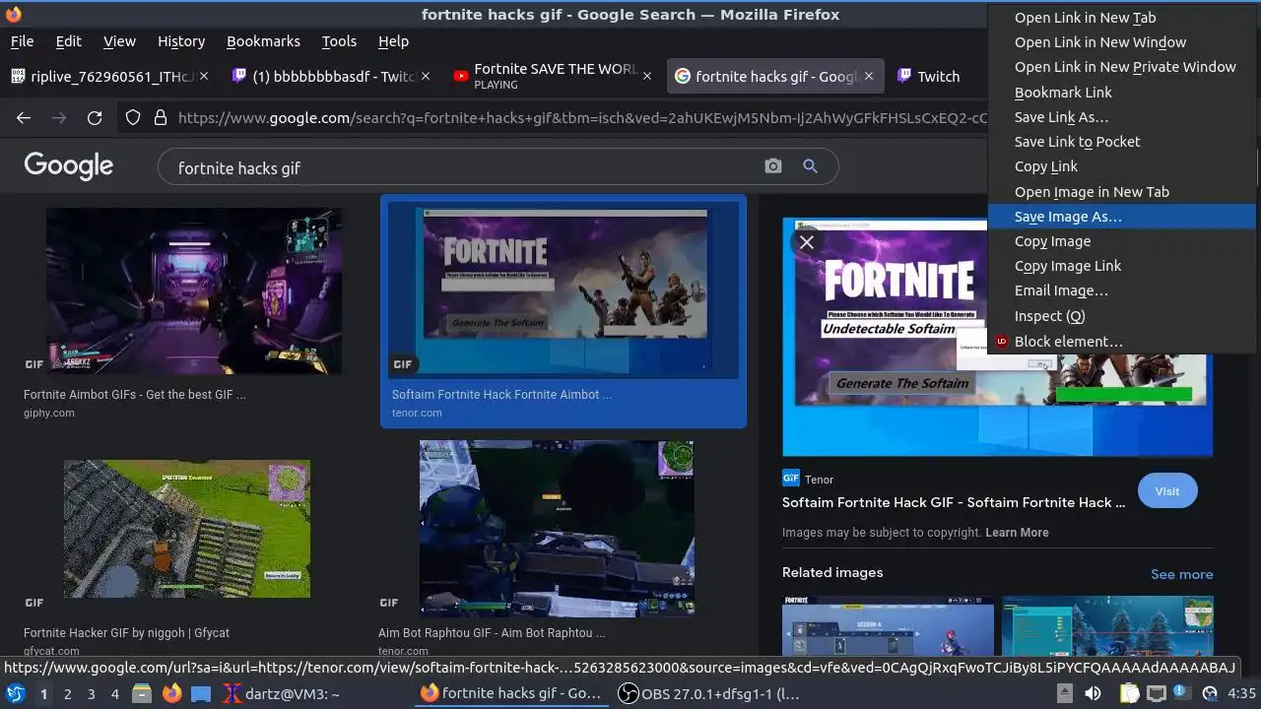Open the File menu

[22, 41]
